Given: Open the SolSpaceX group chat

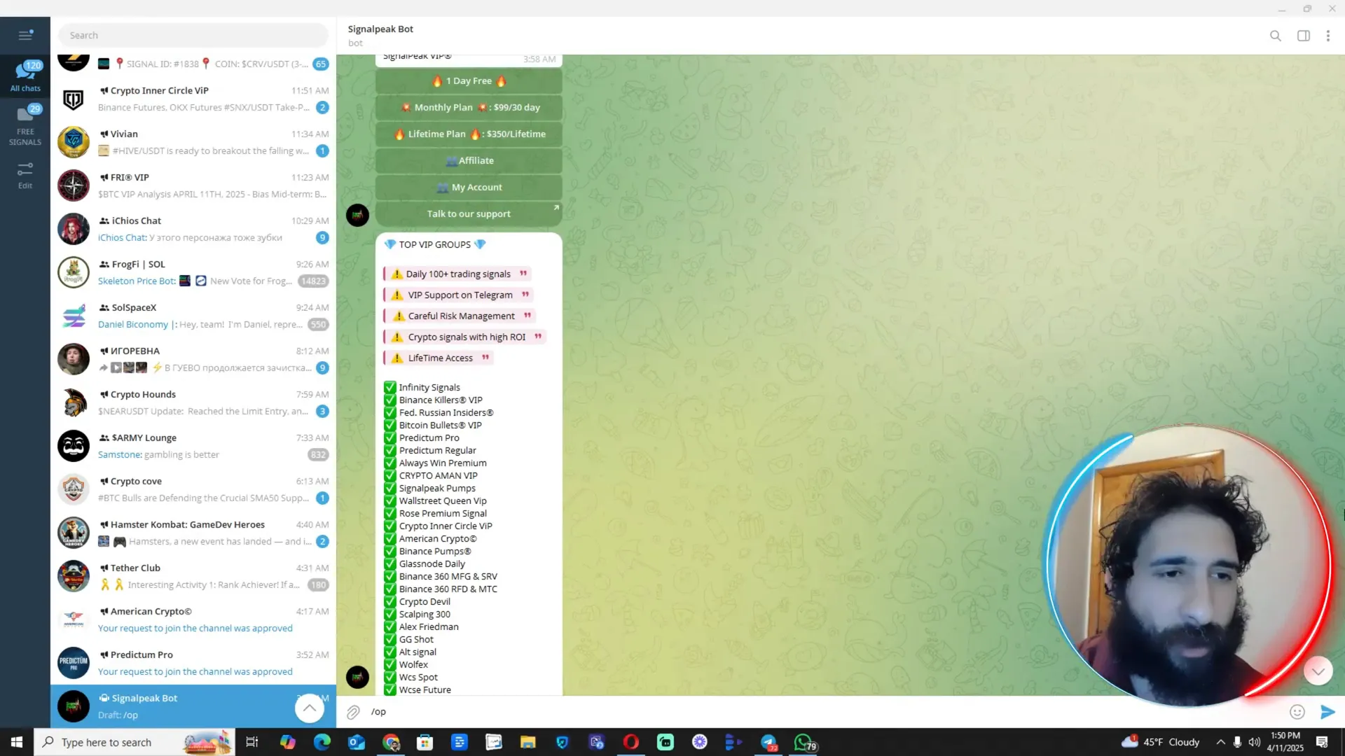Looking at the screenshot, I should click(193, 316).
